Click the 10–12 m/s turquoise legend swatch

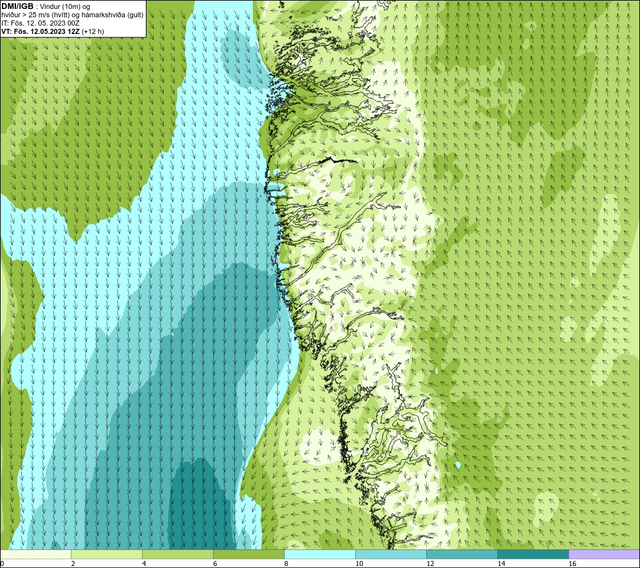[391, 554]
